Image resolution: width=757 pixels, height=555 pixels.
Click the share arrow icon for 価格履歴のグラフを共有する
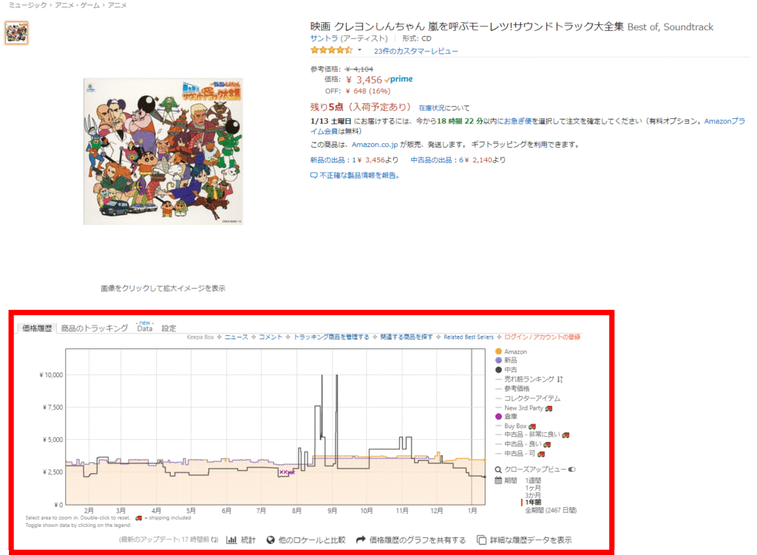point(361,539)
